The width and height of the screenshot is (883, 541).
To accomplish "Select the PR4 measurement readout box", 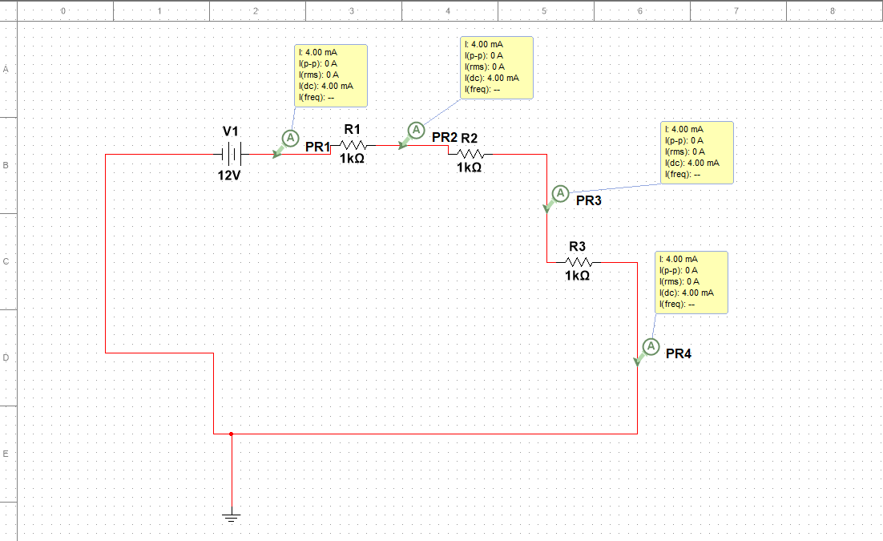I will (691, 282).
